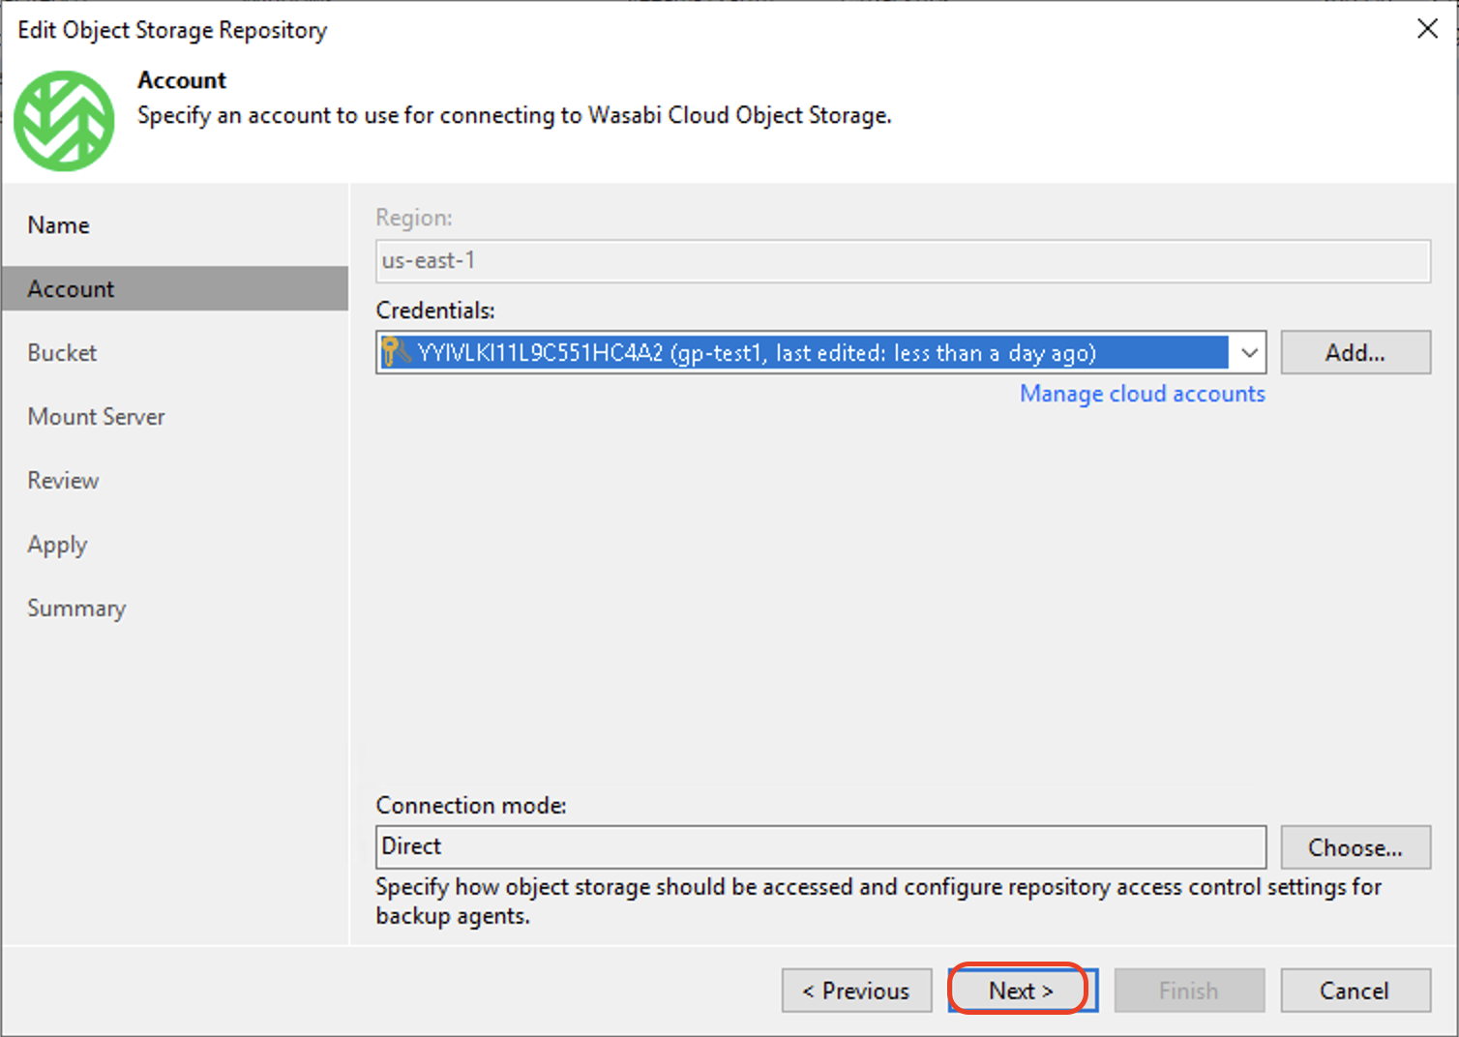Click the Connection mode: label

click(x=471, y=805)
